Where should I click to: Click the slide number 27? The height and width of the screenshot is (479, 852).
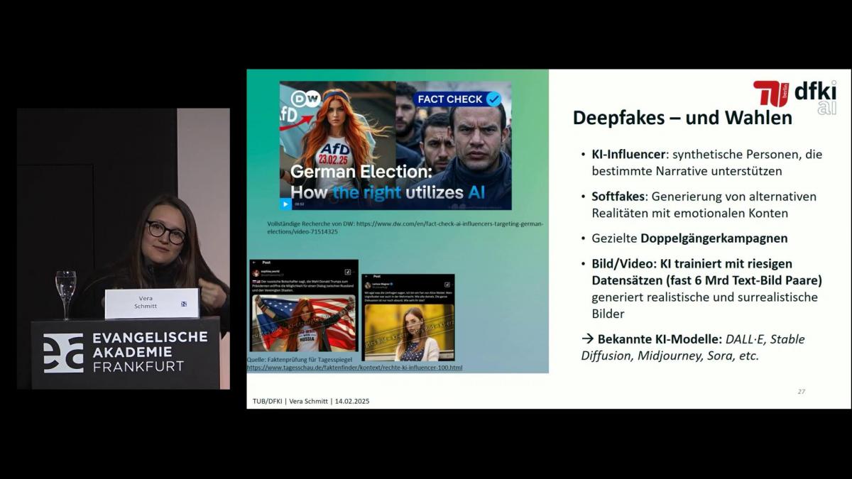(801, 392)
